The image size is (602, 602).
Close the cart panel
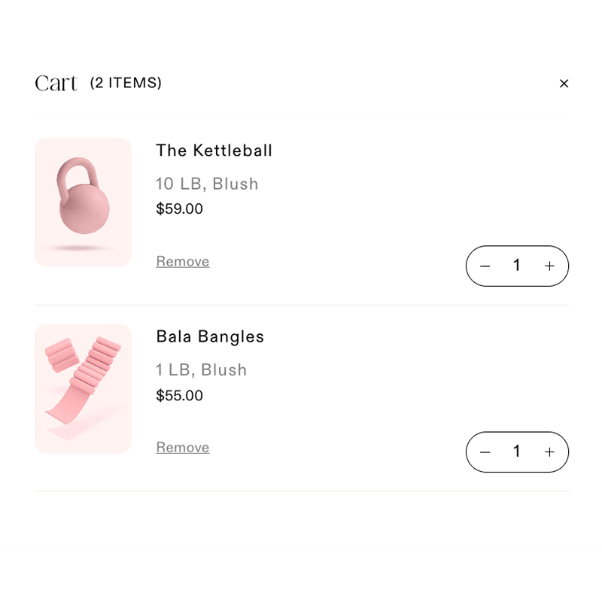[x=564, y=84]
